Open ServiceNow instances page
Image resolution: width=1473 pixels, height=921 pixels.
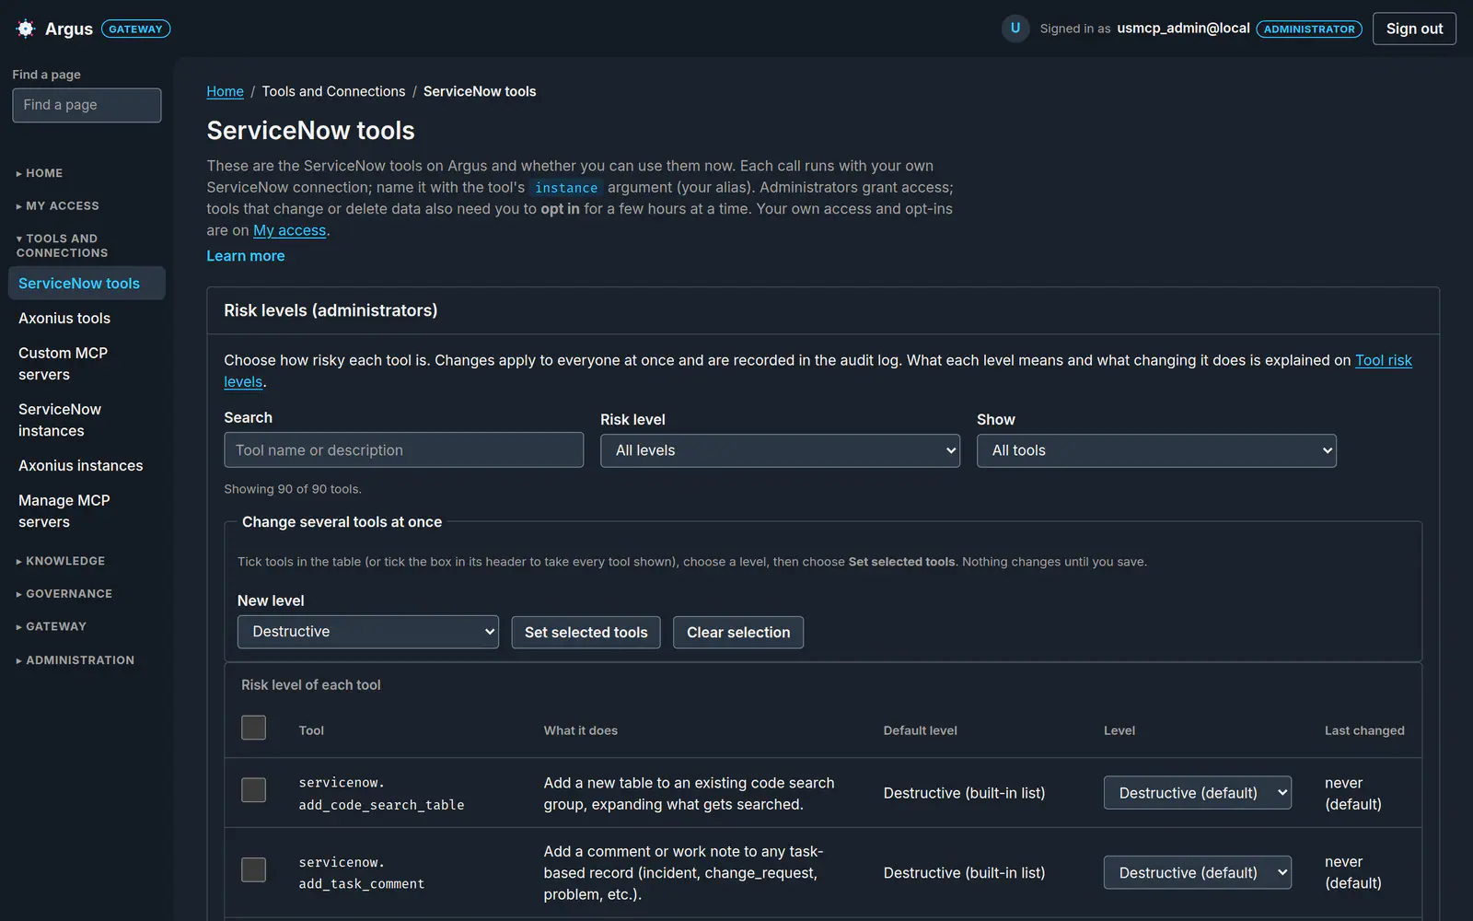tap(87, 420)
